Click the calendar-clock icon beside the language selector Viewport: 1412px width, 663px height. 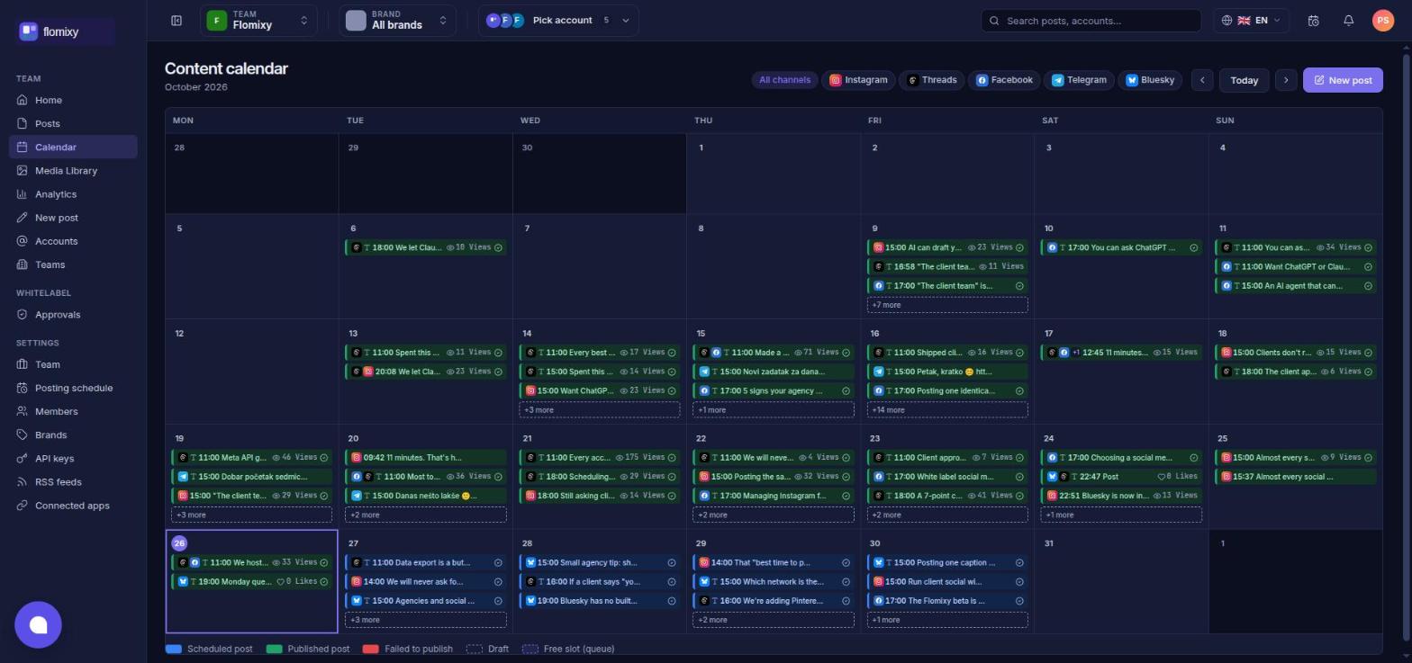pyautogui.click(x=1314, y=21)
